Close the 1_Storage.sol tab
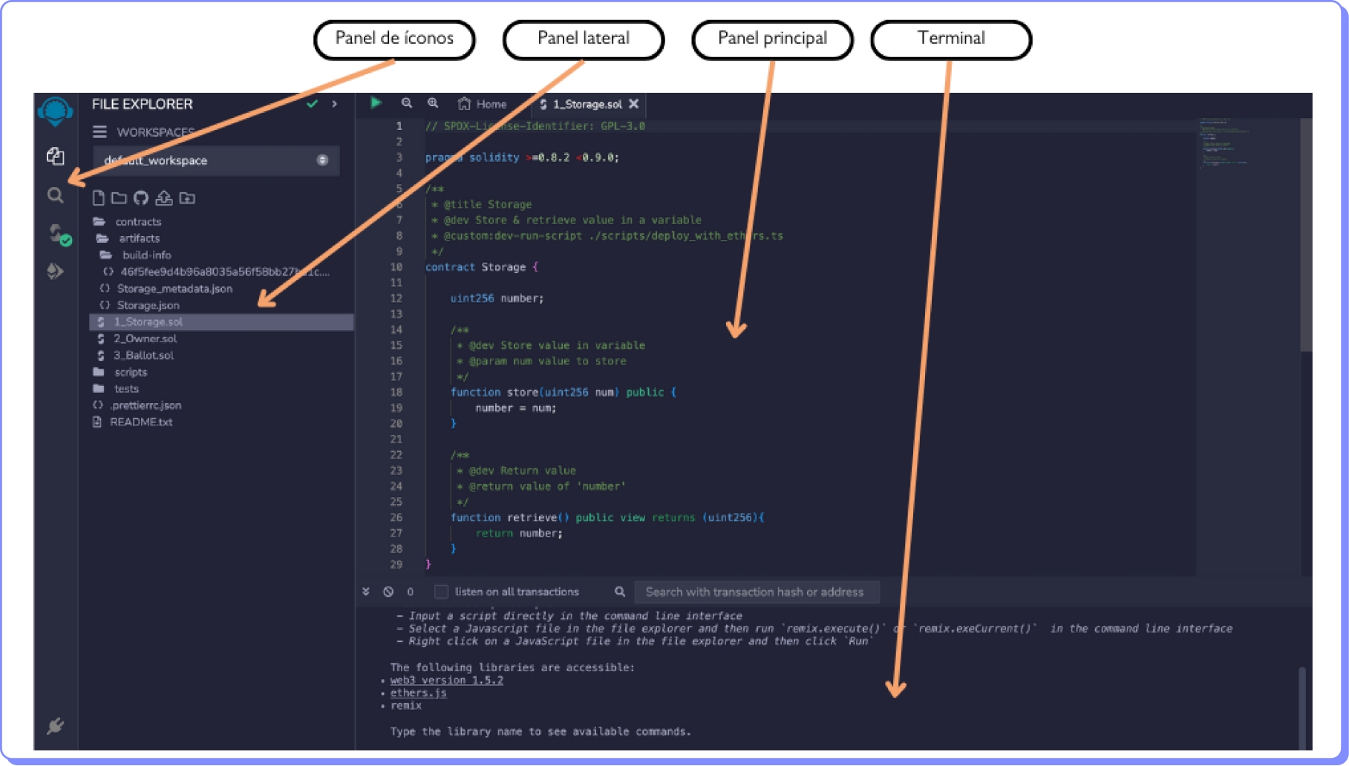This screenshot has height=766, width=1349. (x=633, y=104)
